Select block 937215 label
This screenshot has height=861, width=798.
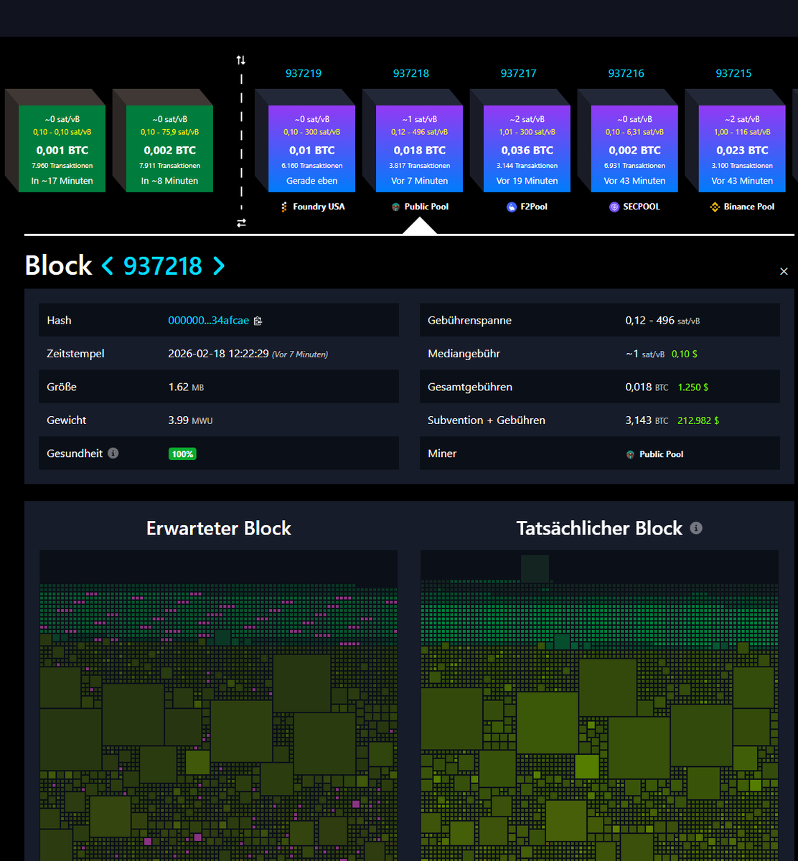pyautogui.click(x=735, y=72)
